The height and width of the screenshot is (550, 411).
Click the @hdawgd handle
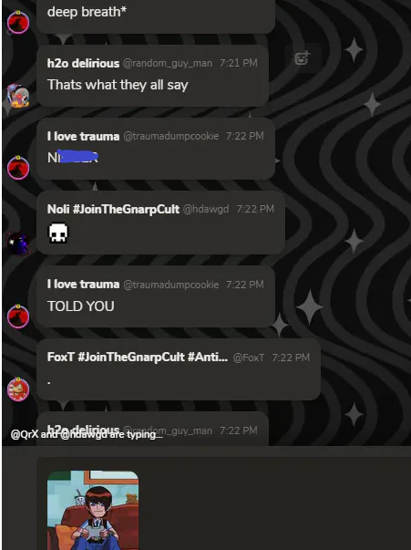[x=206, y=209]
